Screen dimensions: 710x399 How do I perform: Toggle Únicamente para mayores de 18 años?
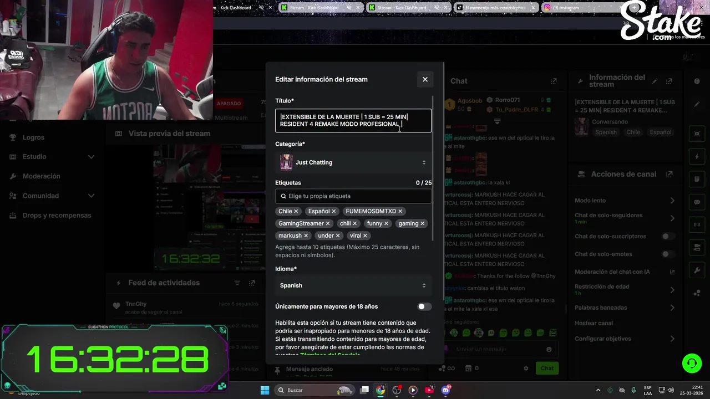pos(424,306)
